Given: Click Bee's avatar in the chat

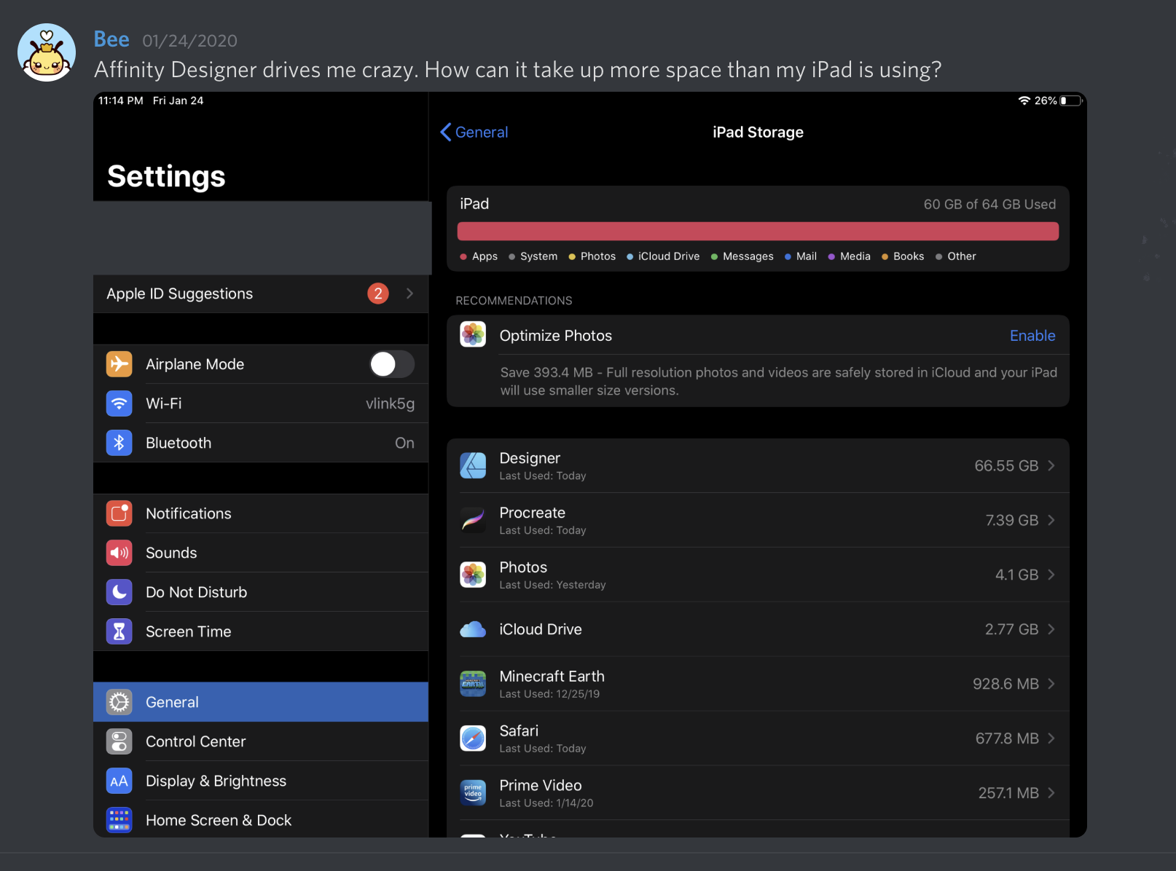Looking at the screenshot, I should [47, 52].
